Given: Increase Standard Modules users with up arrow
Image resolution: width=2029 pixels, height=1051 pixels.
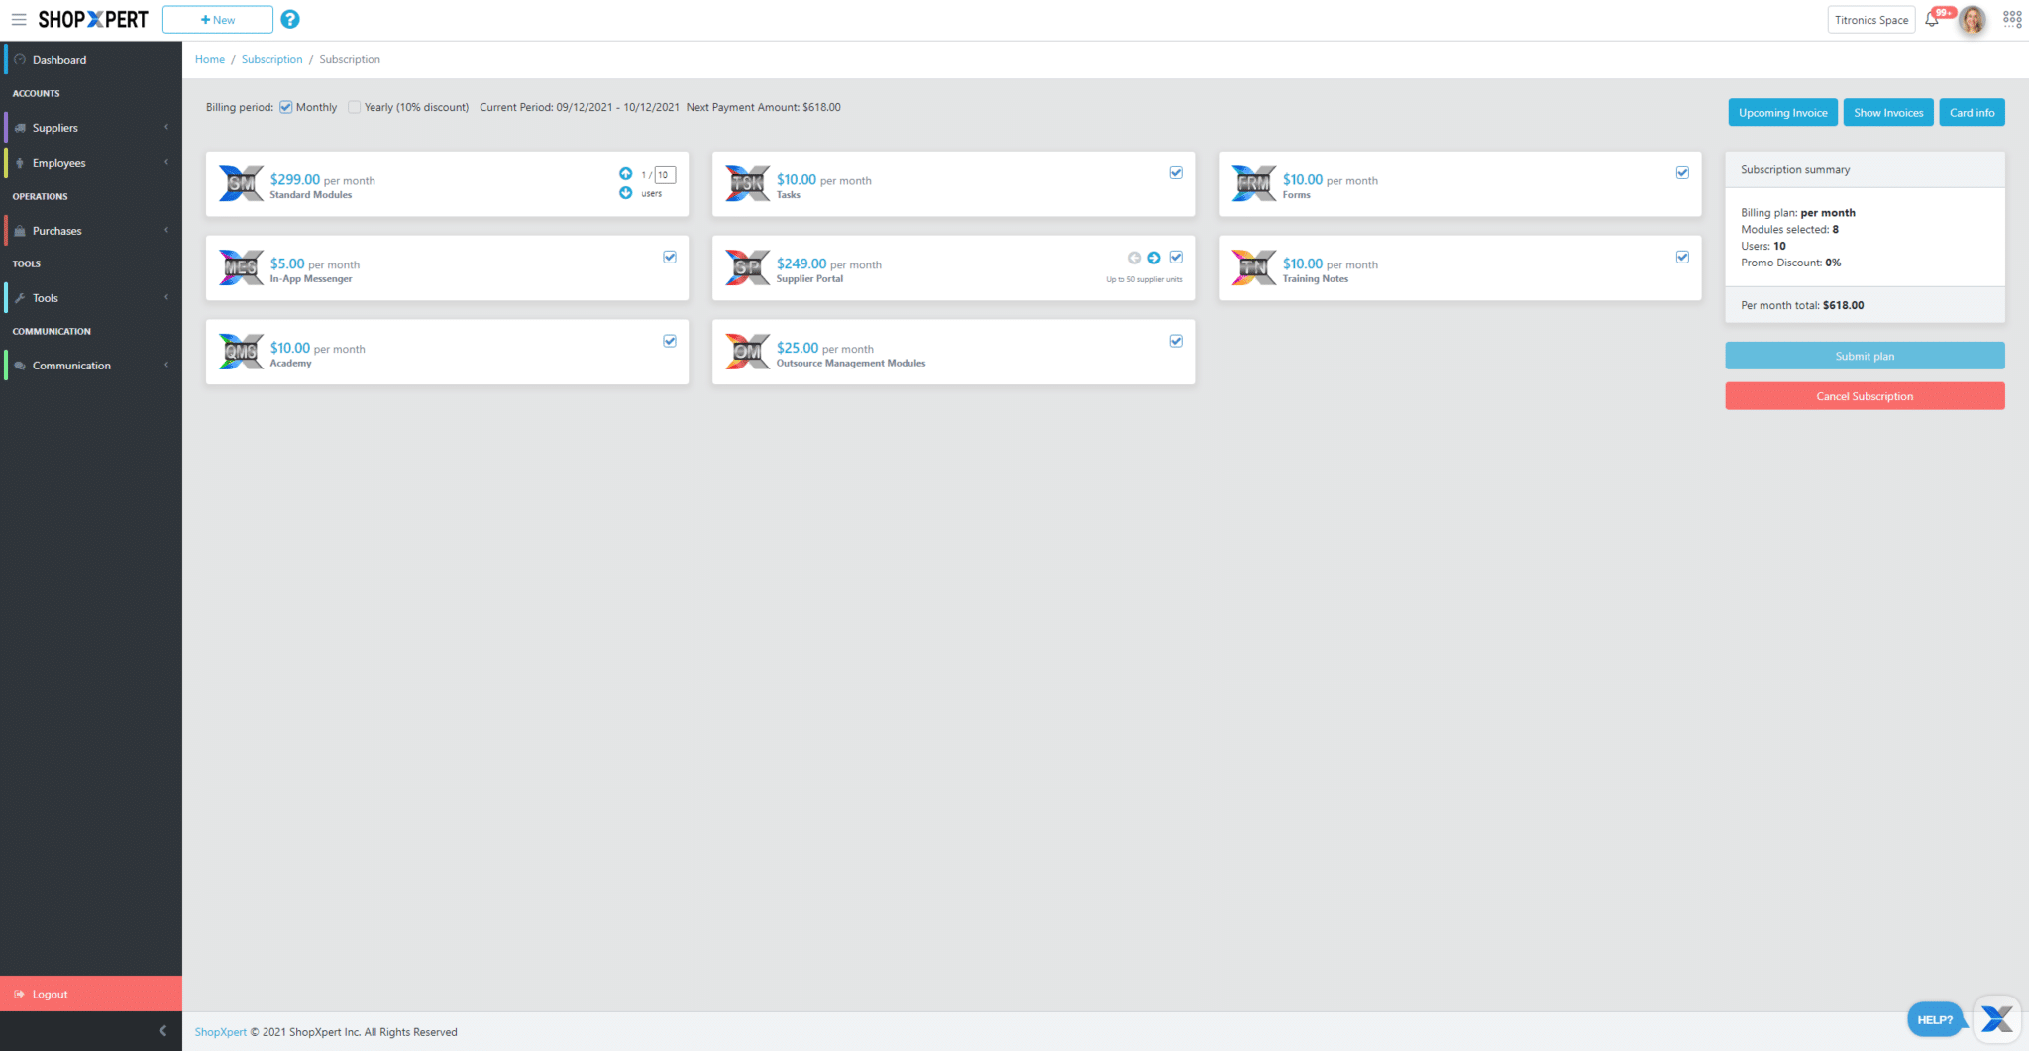Looking at the screenshot, I should pyautogui.click(x=625, y=173).
